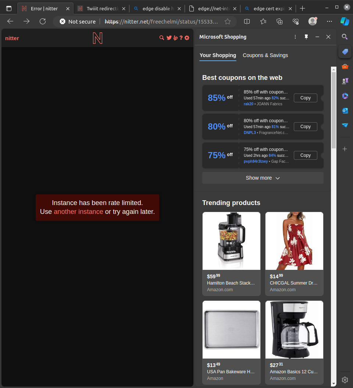
Task: Click the $59.99 Hamilton Beach price
Action: coord(214,276)
